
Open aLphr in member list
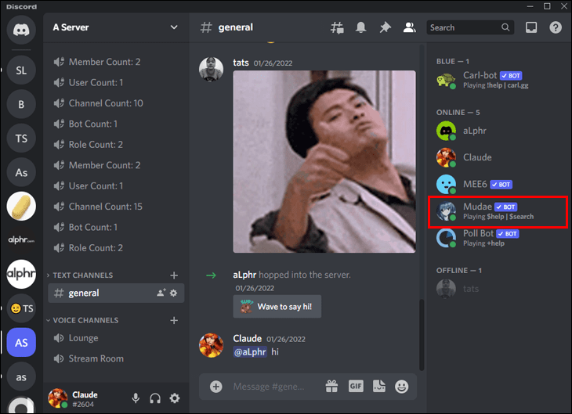pos(498,131)
